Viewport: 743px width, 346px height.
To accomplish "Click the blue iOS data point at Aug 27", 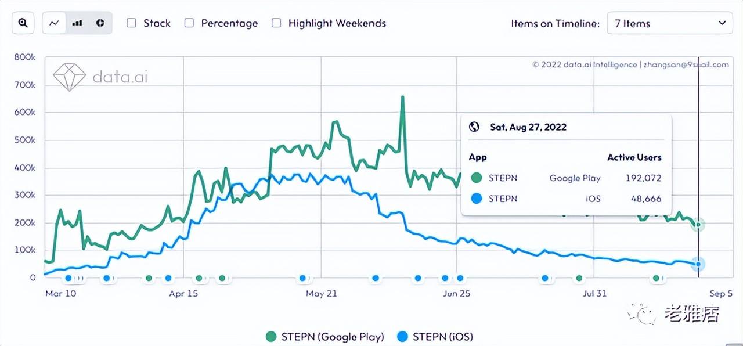I will [698, 264].
